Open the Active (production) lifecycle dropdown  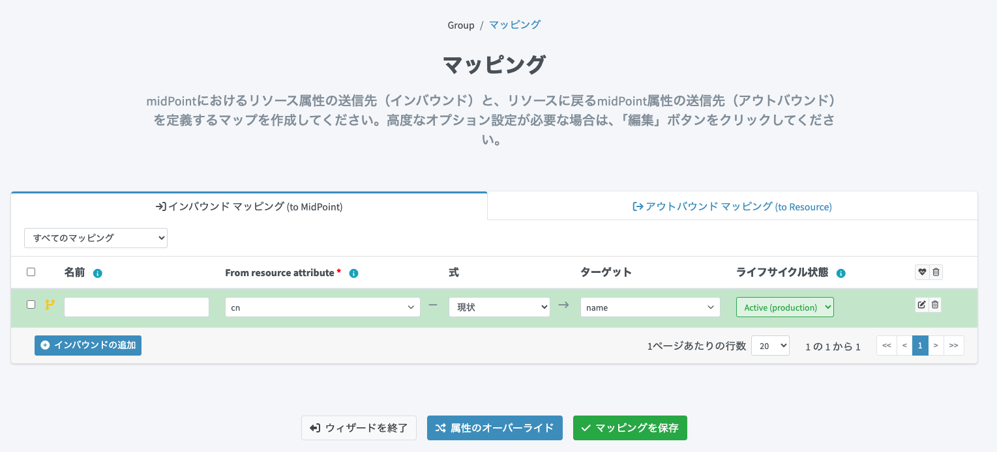[785, 307]
